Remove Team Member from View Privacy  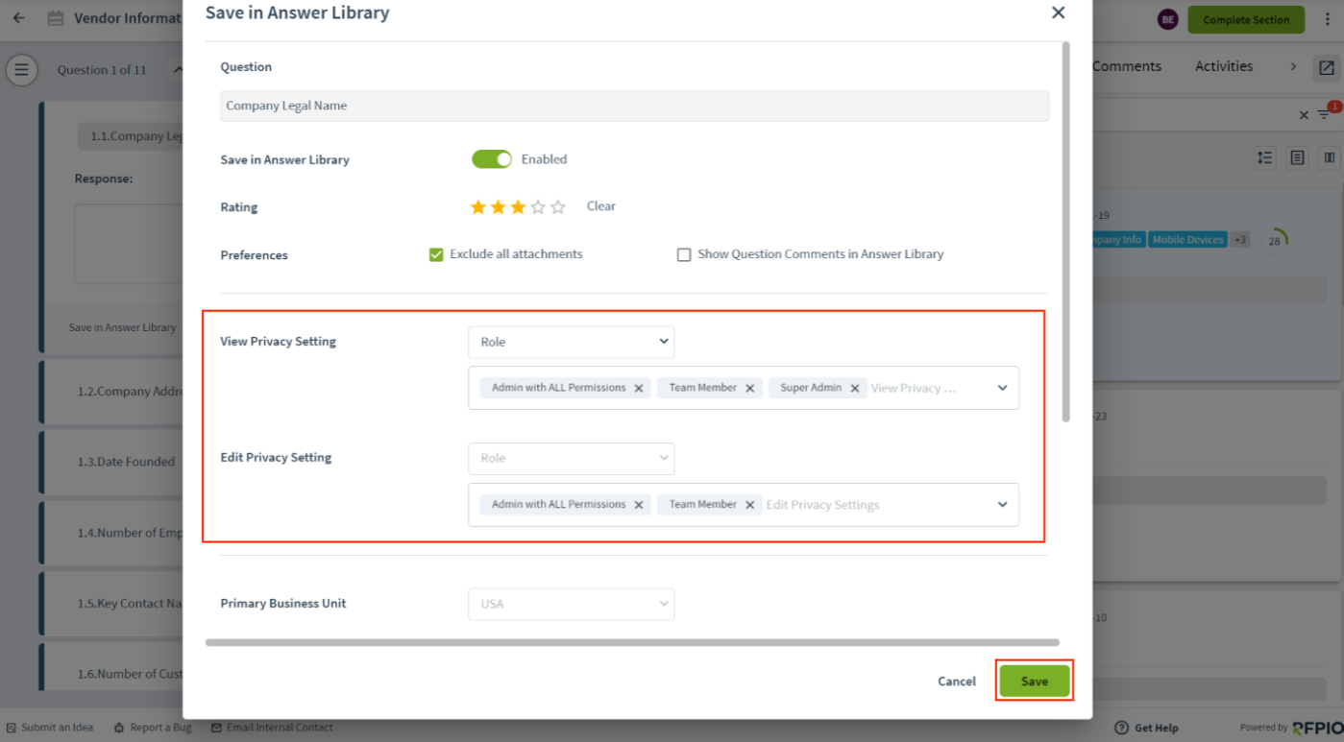pyautogui.click(x=750, y=388)
